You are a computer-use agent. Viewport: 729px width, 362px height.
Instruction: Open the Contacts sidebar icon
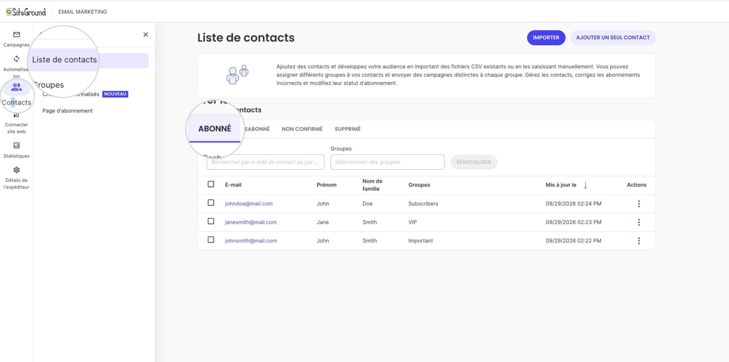click(x=16, y=87)
